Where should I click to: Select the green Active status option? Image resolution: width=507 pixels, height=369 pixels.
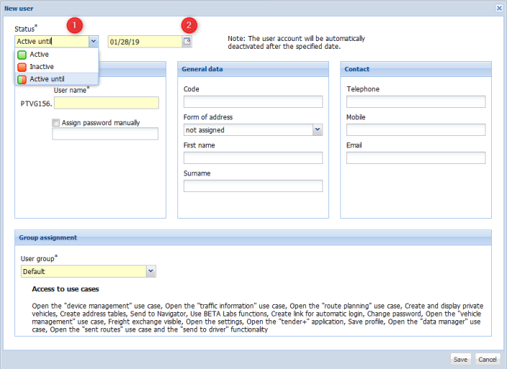pyautogui.click(x=57, y=54)
